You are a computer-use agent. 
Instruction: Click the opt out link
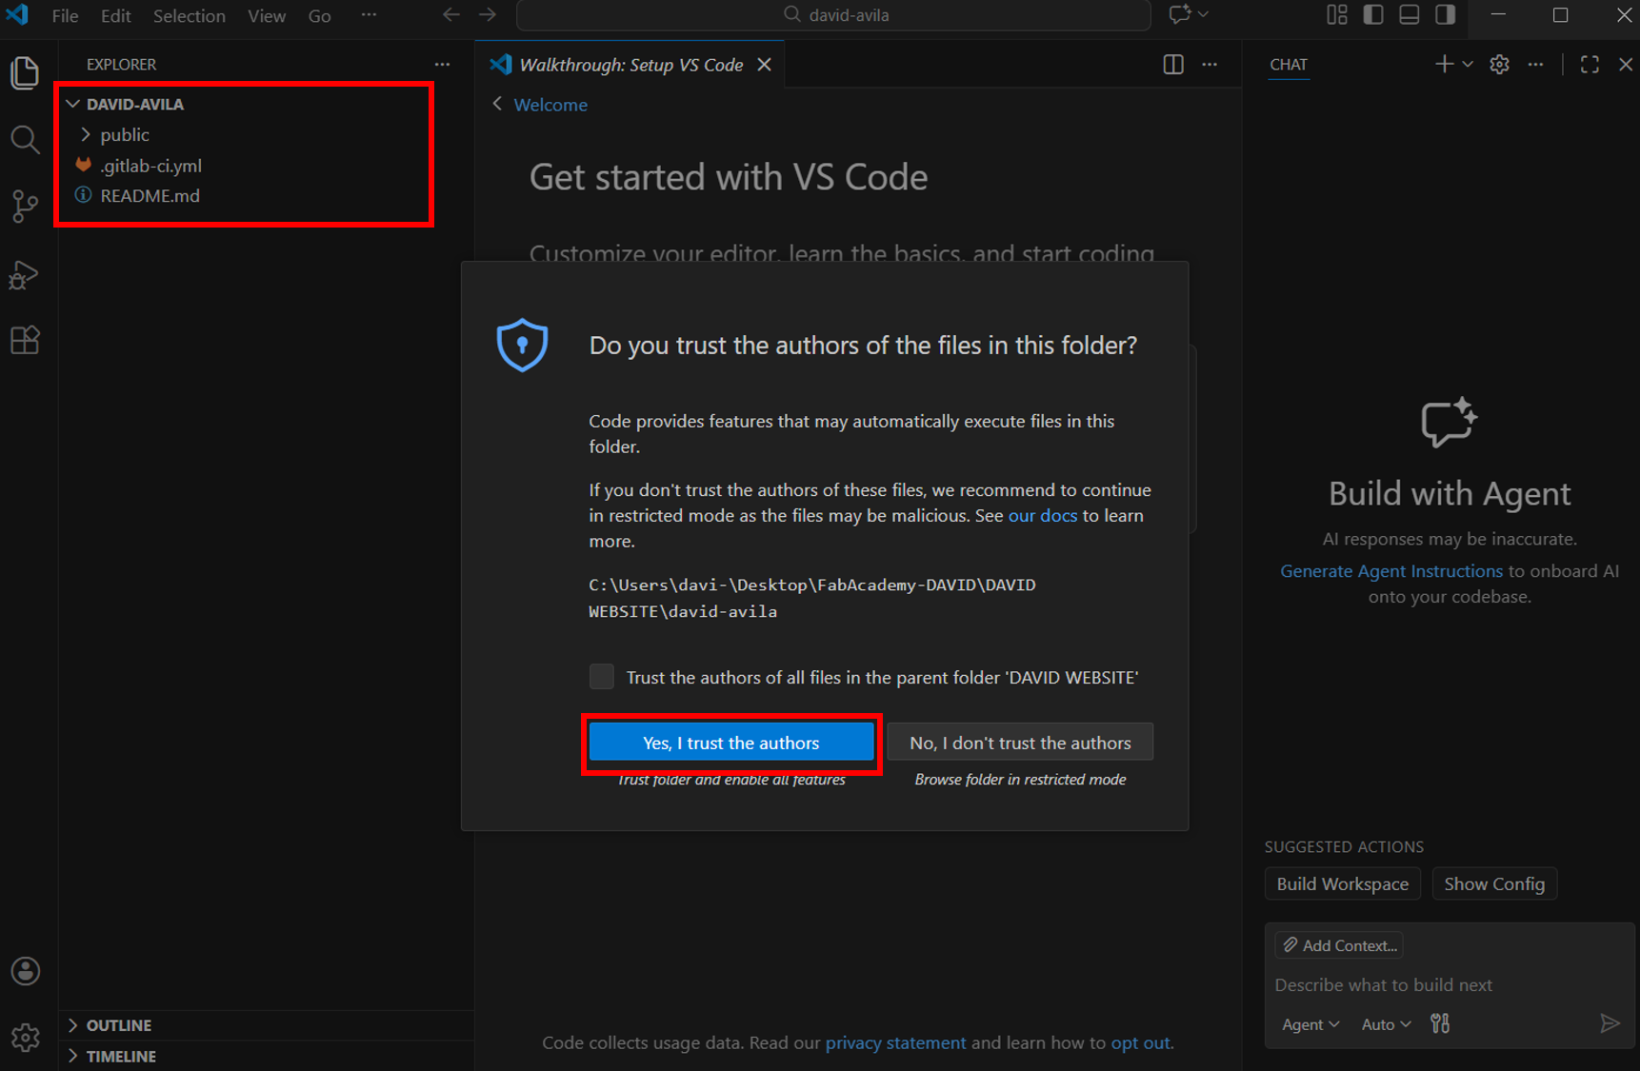(x=1141, y=1042)
